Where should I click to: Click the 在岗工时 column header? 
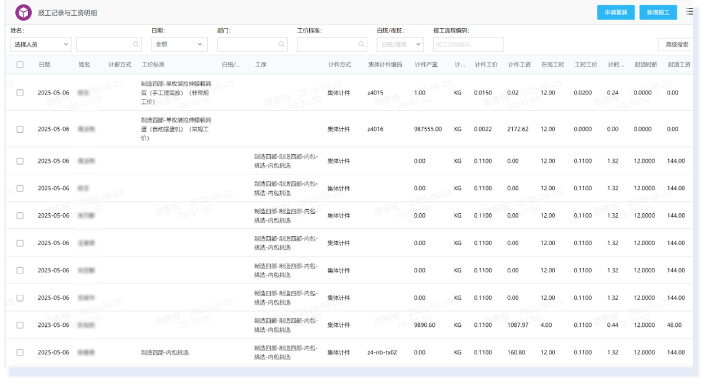click(553, 65)
